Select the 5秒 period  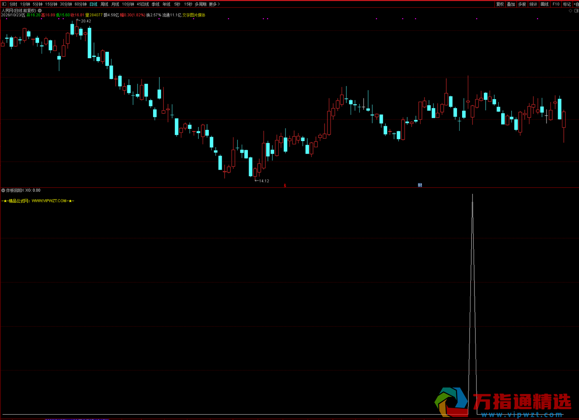pos(177,4)
